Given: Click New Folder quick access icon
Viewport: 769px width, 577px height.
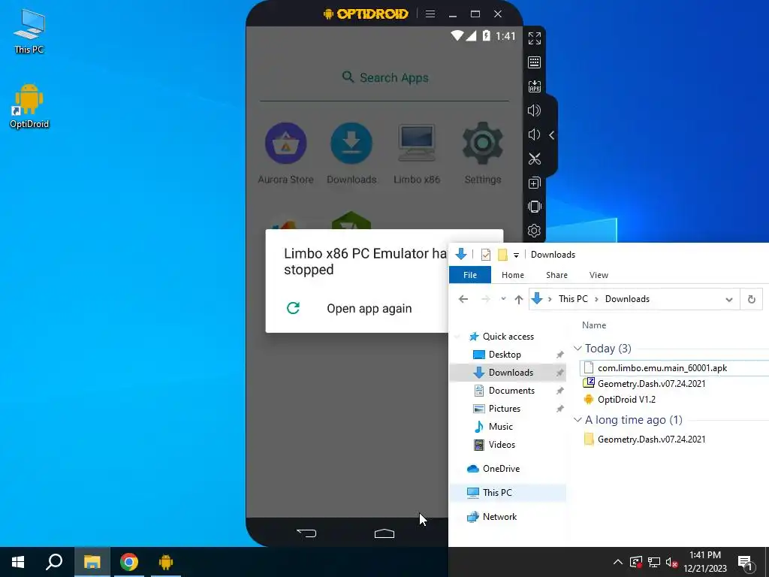Looking at the screenshot, I should [502, 255].
